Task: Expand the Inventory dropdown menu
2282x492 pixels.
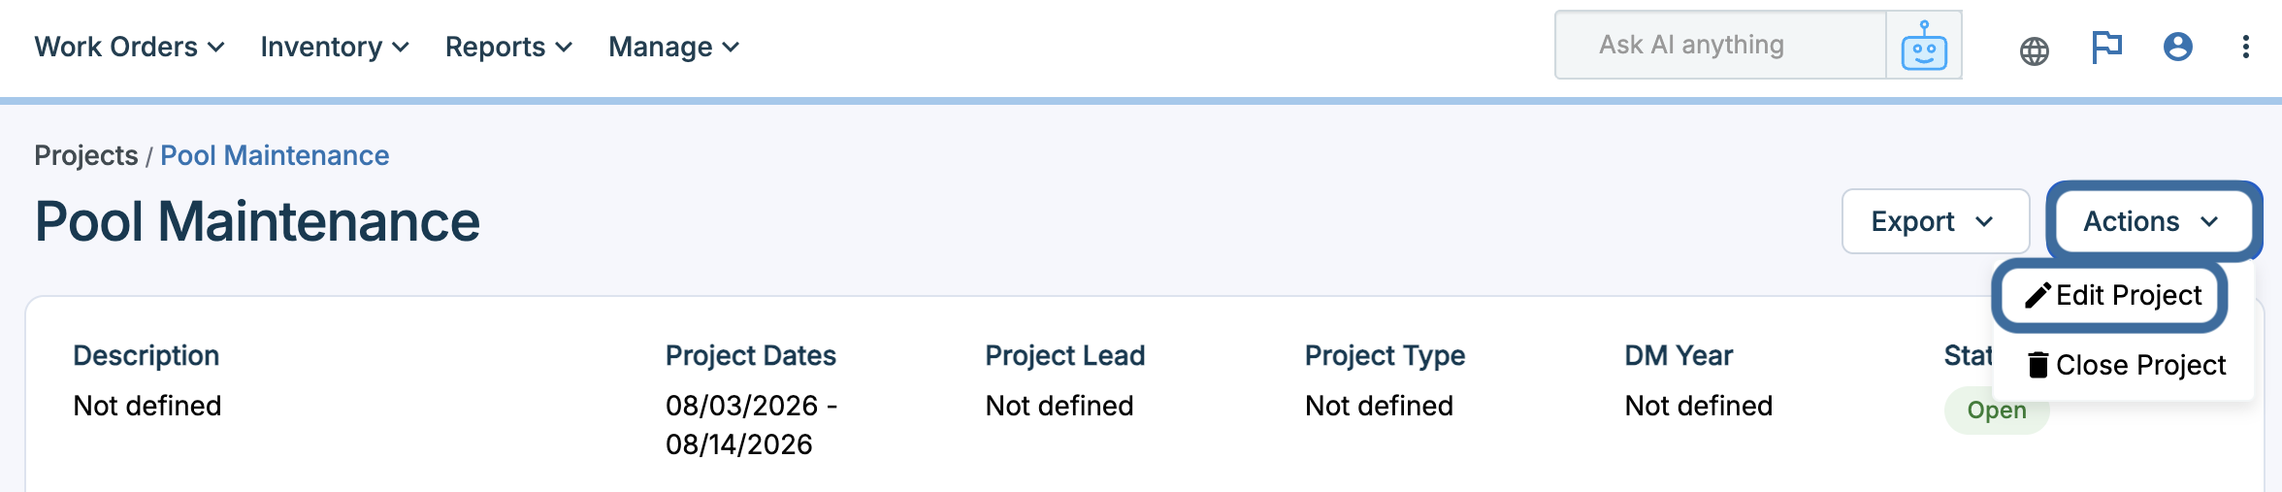Action: pos(335,47)
